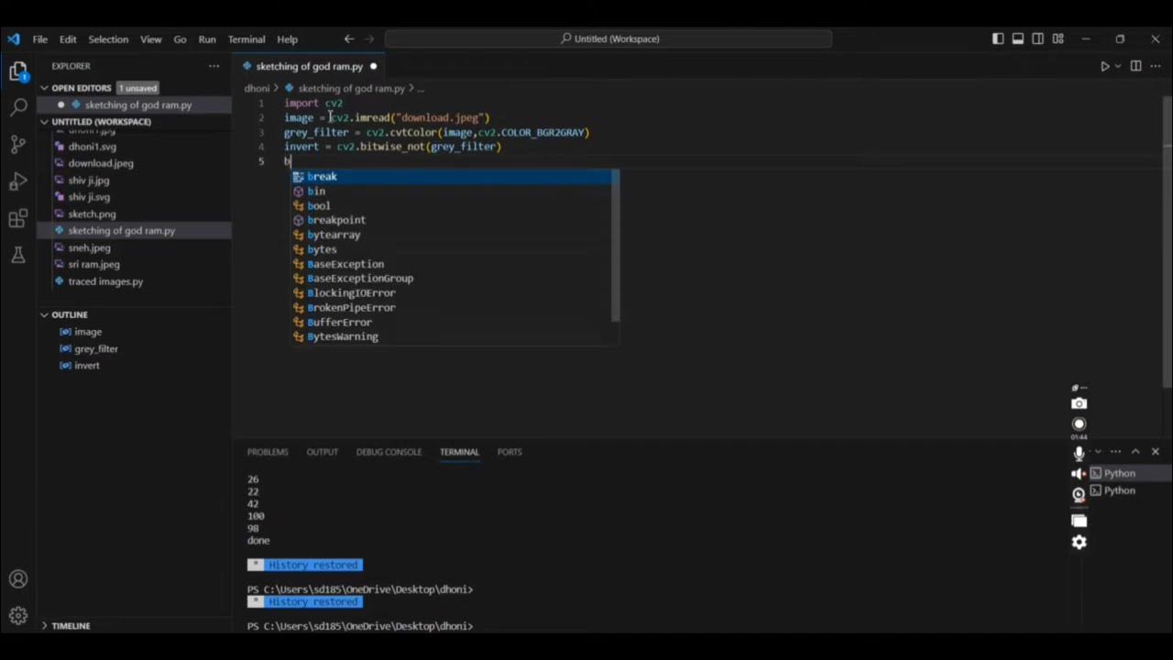Open the Explorer view in activity bar
Image resolution: width=1173 pixels, height=660 pixels.
(x=18, y=71)
